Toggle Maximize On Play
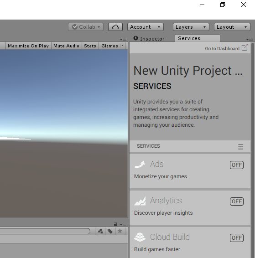This screenshot has width=255, height=258. pos(28,46)
